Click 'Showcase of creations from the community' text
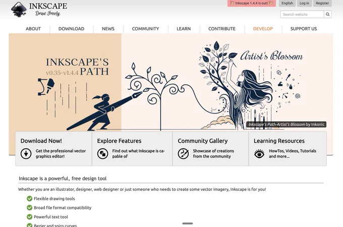This screenshot has width=343, height=227. (x=213, y=153)
